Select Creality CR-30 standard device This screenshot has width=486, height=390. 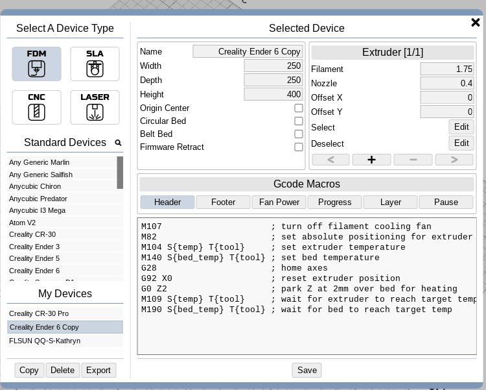65,234
